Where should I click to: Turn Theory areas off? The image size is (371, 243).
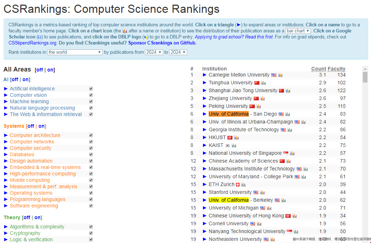click(x=27, y=217)
